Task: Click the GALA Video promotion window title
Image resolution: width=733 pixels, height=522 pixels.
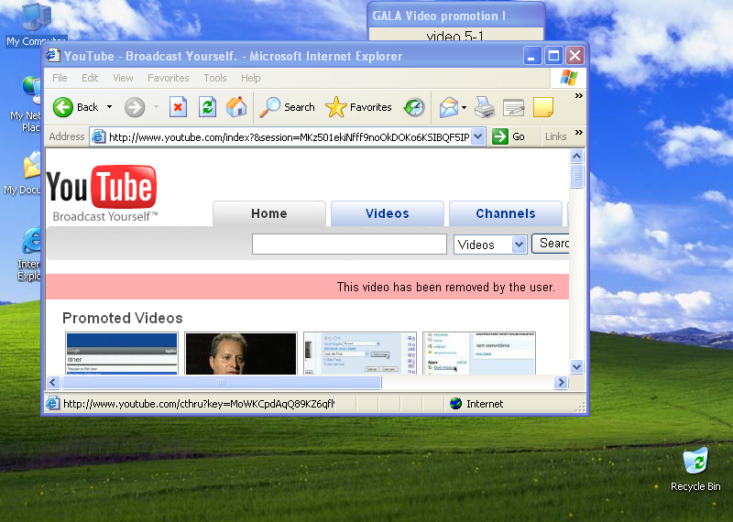Action: tap(439, 16)
